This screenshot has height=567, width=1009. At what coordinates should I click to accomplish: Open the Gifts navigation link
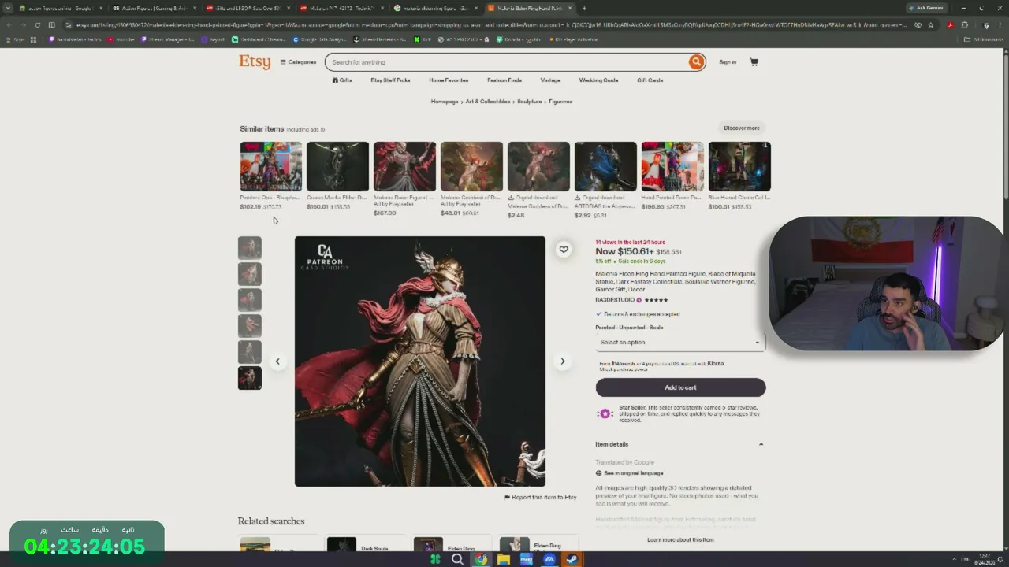point(342,80)
